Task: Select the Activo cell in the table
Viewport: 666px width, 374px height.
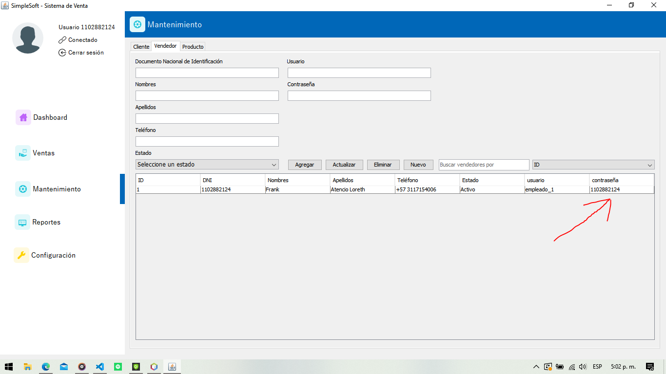Action: (x=492, y=189)
